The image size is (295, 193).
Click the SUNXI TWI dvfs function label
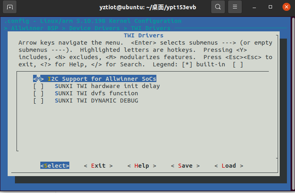pyautogui.click(x=96, y=93)
